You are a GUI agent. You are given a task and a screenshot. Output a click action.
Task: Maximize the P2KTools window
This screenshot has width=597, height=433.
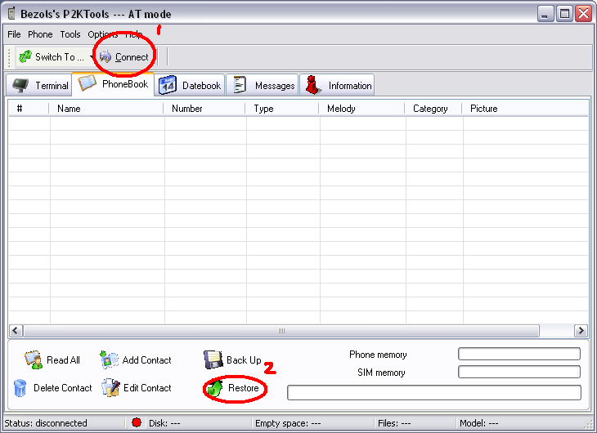coord(564,14)
